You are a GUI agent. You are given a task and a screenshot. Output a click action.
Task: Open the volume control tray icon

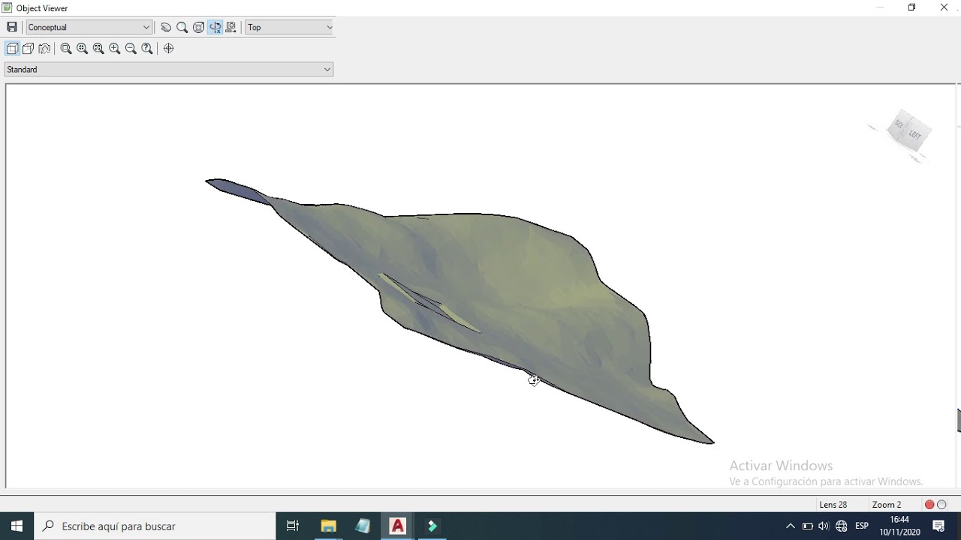824,526
